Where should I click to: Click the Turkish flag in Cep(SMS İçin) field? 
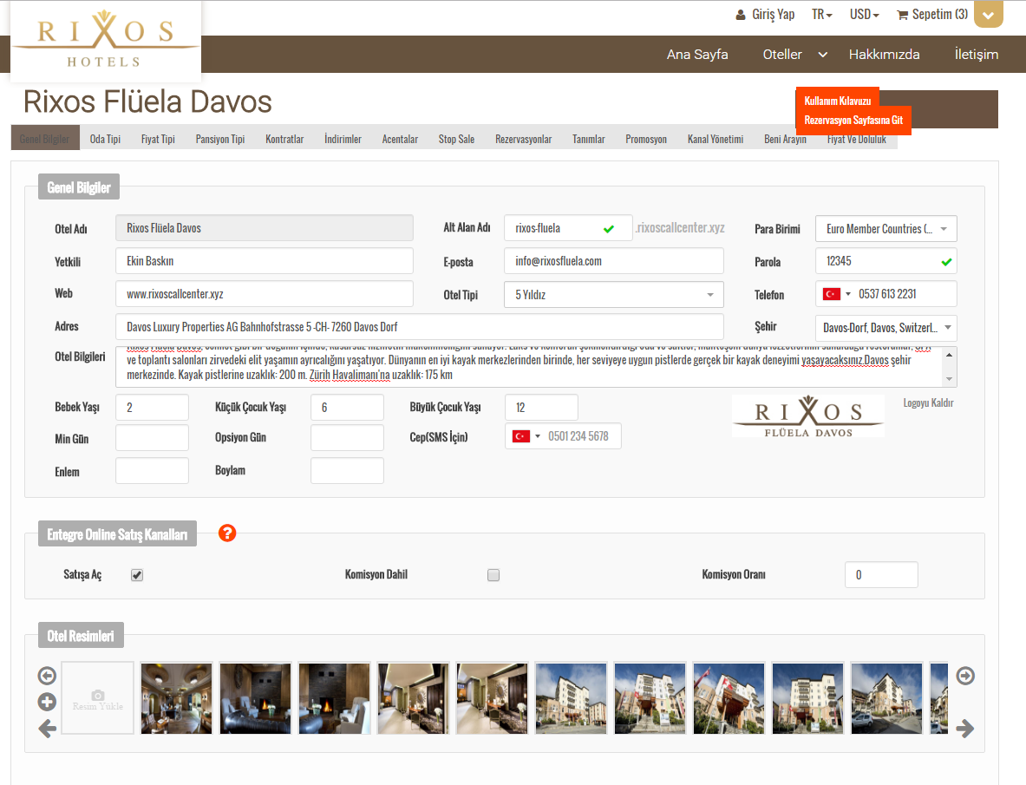(521, 435)
